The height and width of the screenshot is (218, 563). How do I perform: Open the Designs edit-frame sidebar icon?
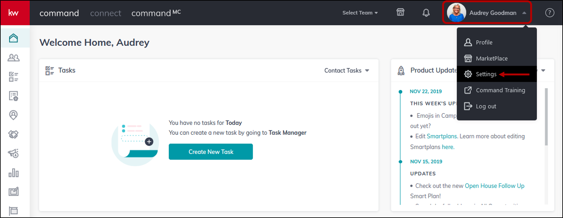click(x=14, y=191)
